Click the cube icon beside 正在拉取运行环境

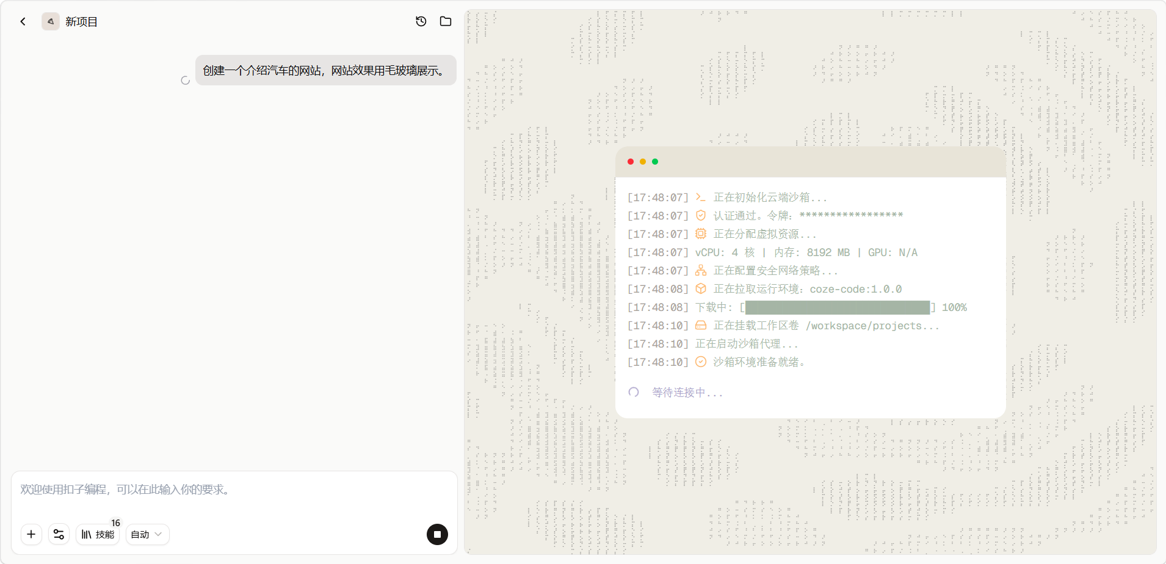(701, 288)
